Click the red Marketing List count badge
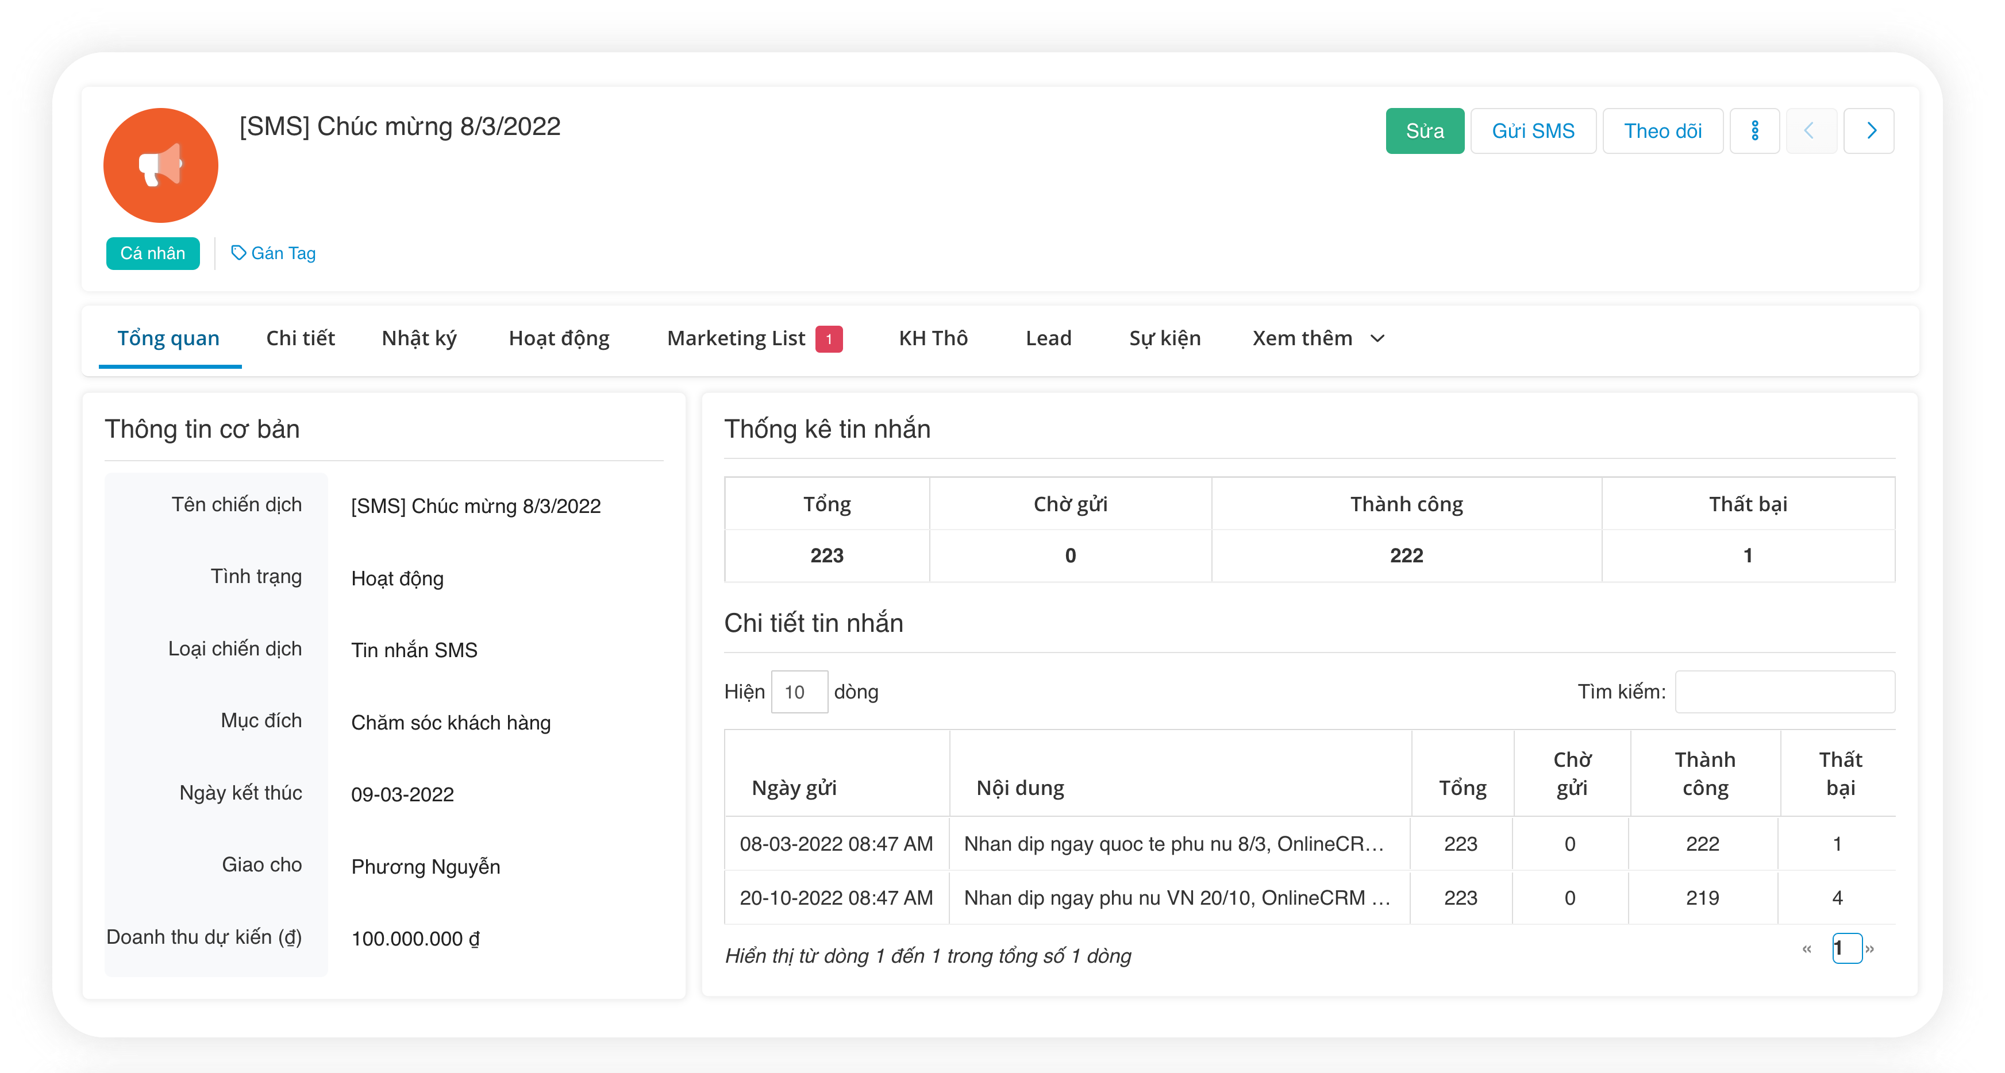The width and height of the screenshot is (2005, 1073). 829,338
